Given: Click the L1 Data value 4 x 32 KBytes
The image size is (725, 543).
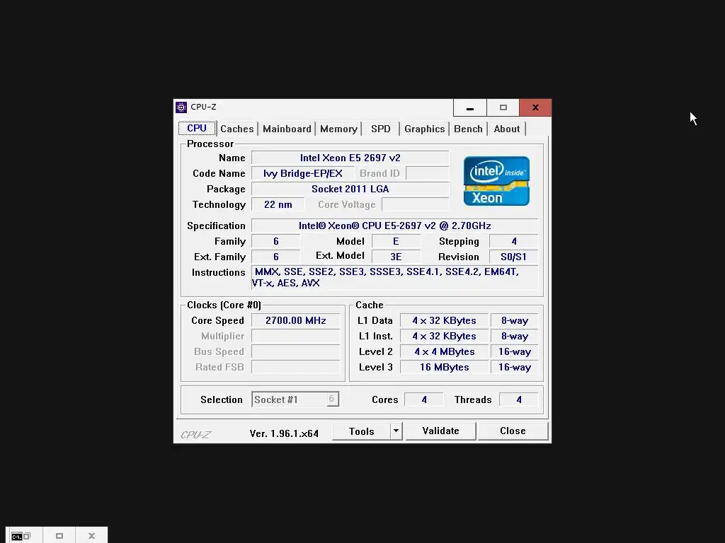Looking at the screenshot, I should point(445,320).
